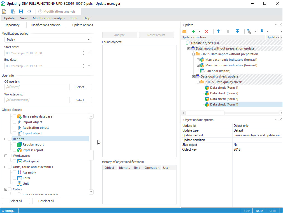
Task: Check the Regular report checkbox
Action: click(15, 144)
